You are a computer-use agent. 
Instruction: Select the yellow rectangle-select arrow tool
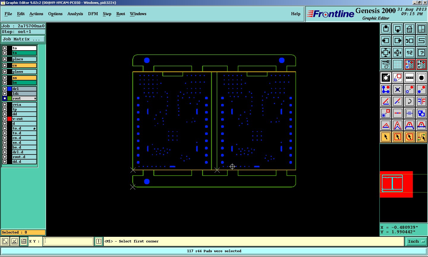[x=398, y=137]
